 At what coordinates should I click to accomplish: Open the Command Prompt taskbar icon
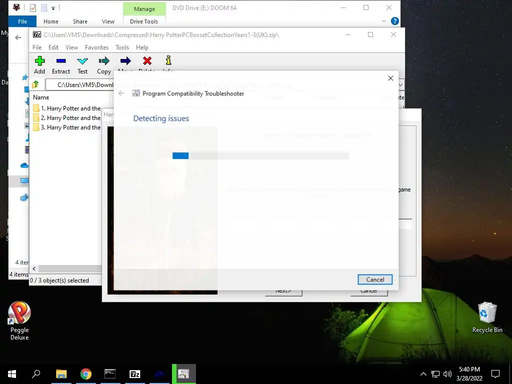110,374
